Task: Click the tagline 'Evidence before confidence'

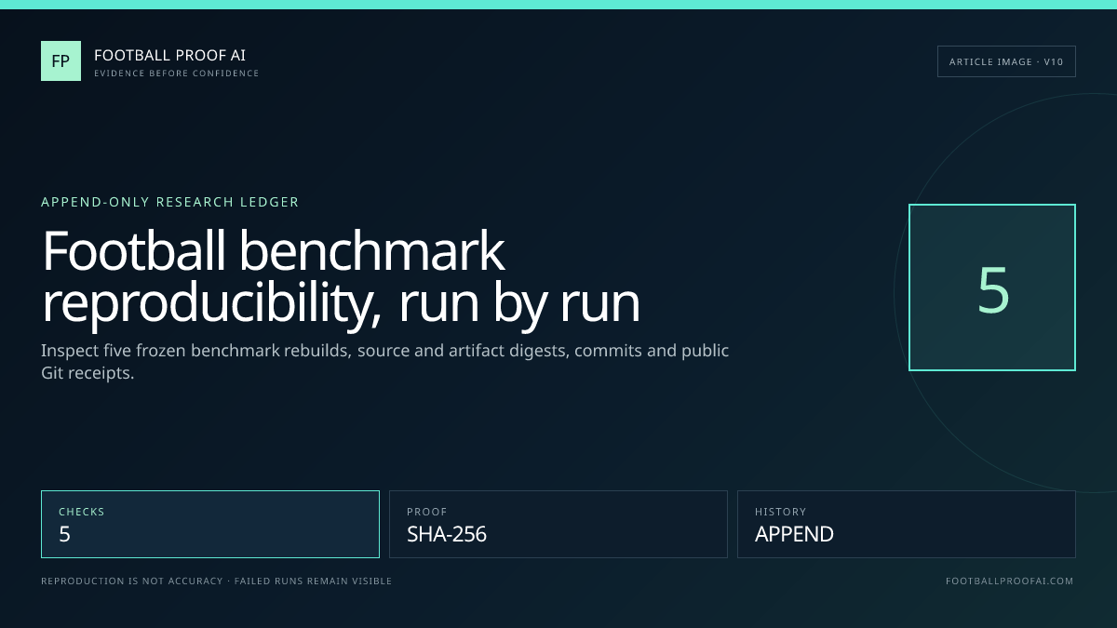Action: click(177, 73)
